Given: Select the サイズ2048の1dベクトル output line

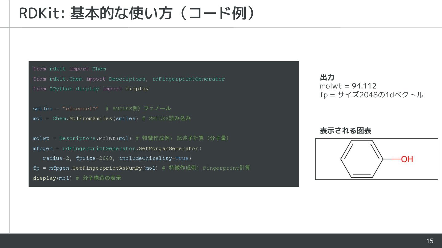Looking at the screenshot, I should [371, 95].
